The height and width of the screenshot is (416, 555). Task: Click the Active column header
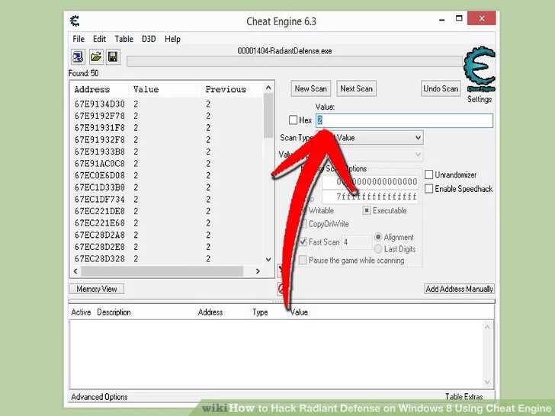(81, 312)
